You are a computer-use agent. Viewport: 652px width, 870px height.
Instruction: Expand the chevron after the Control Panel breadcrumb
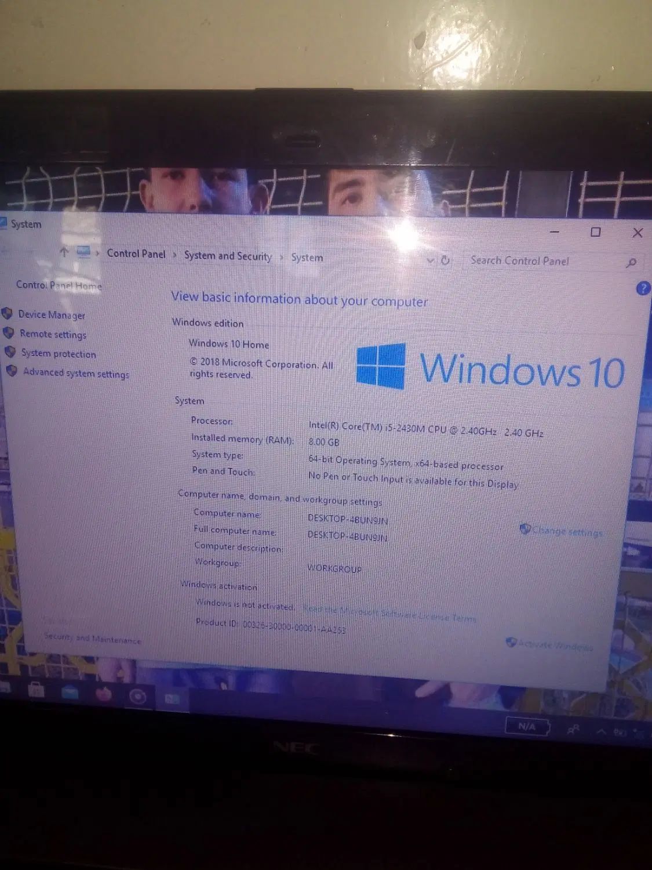[x=174, y=255]
